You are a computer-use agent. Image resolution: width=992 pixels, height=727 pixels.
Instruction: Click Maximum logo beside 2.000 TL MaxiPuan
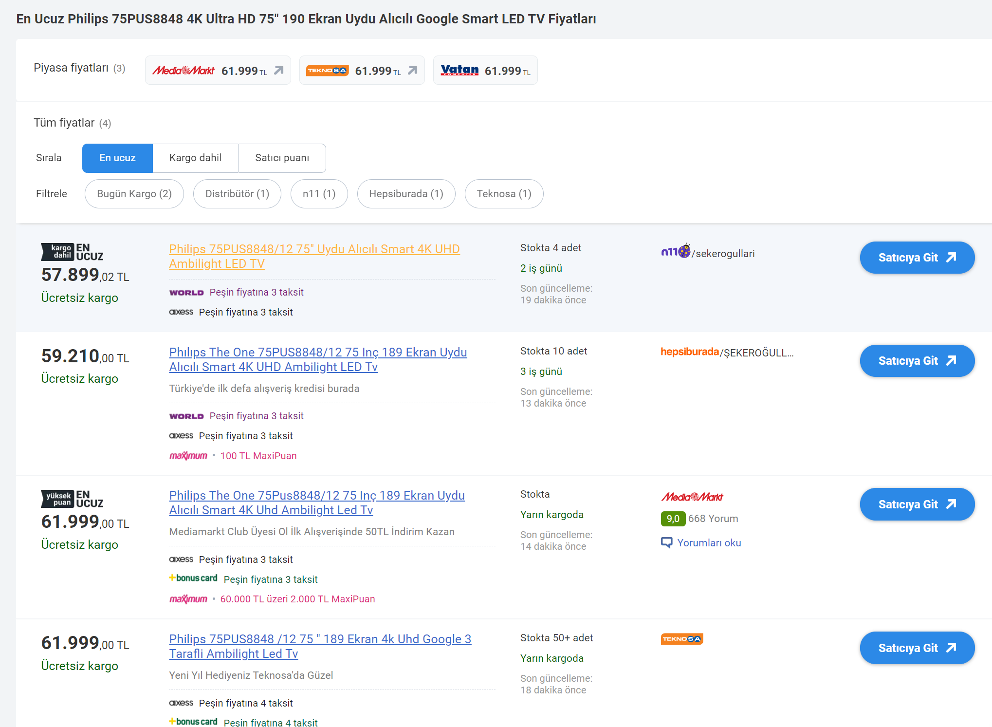tap(188, 599)
